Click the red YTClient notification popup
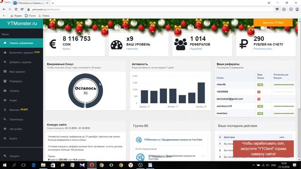The image size is (301, 169). (263, 149)
